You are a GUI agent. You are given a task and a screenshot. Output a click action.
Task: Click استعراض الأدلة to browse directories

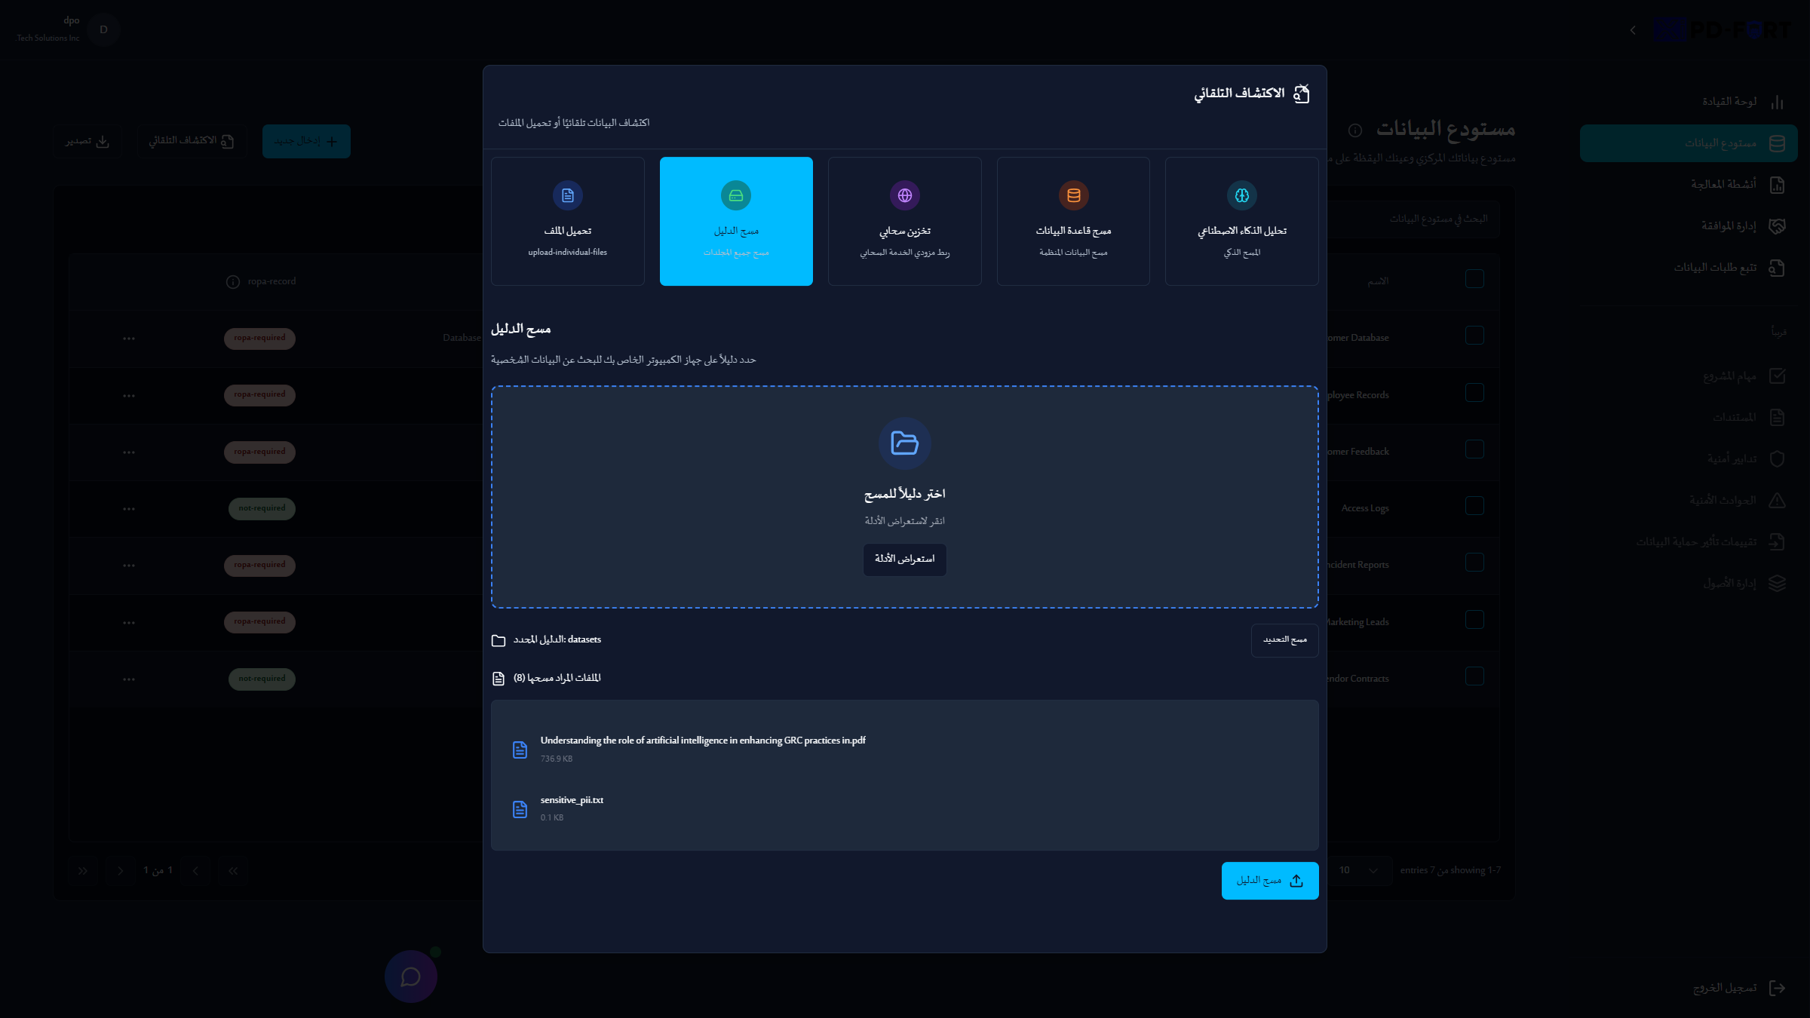[x=904, y=560]
